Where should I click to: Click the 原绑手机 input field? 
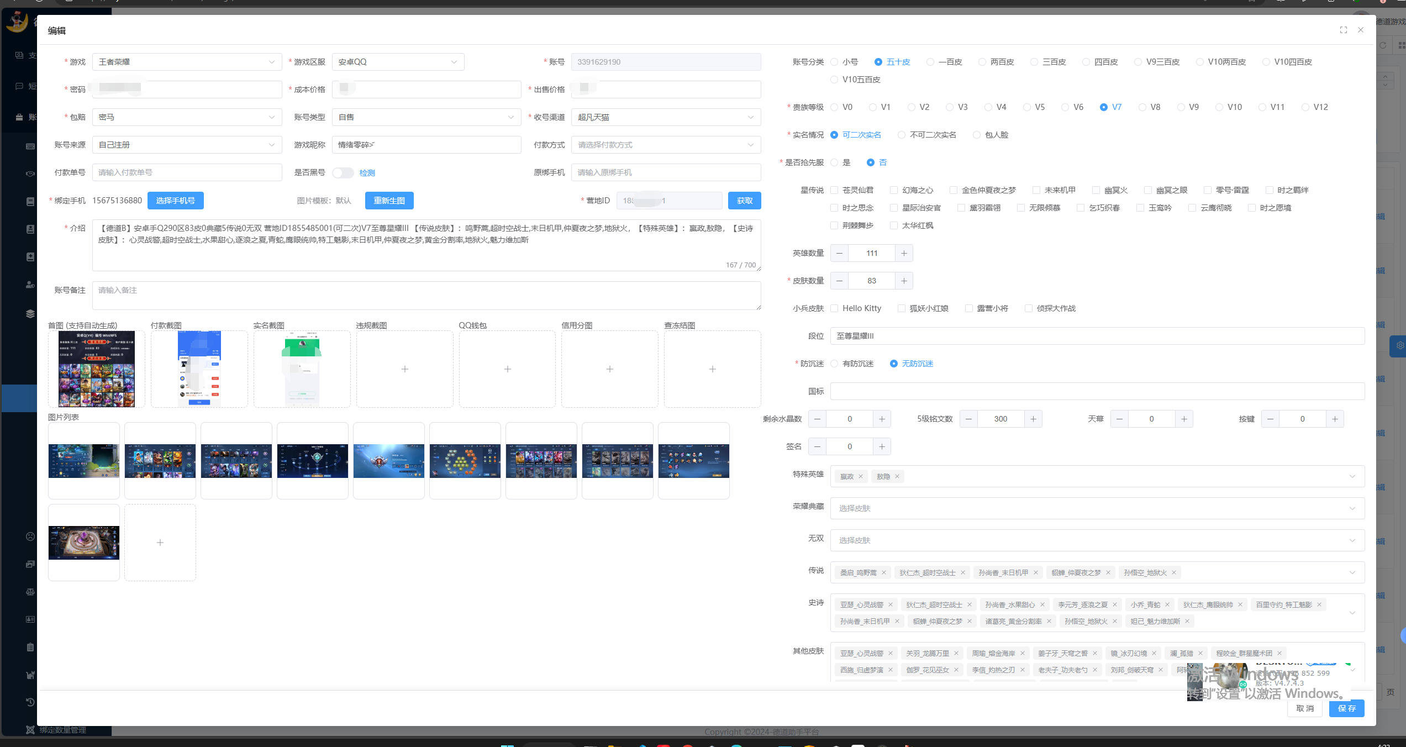click(666, 172)
